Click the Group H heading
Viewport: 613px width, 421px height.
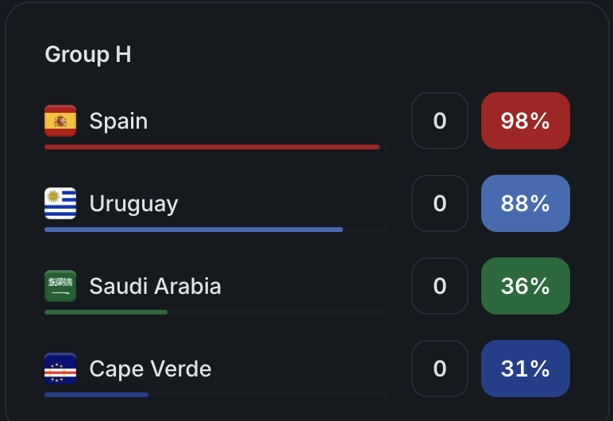(88, 54)
